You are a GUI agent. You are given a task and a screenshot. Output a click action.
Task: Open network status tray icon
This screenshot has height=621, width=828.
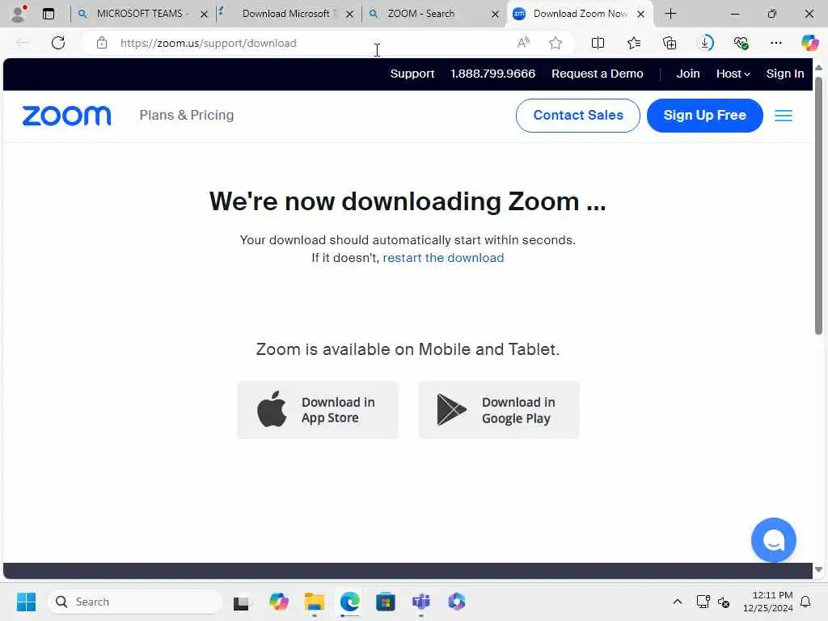click(703, 602)
